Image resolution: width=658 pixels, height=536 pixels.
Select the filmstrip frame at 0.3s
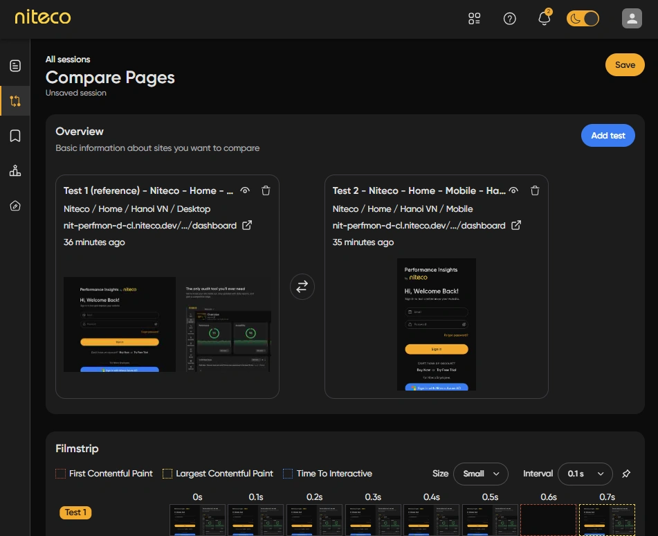373,520
